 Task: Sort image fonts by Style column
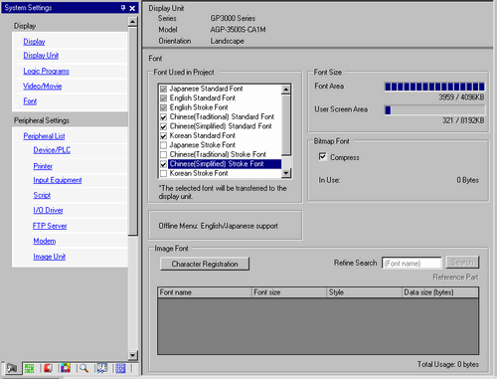click(x=364, y=292)
